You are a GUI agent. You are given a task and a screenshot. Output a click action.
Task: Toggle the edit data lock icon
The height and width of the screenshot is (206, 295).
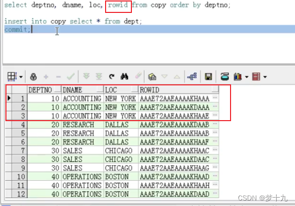pos(34,76)
